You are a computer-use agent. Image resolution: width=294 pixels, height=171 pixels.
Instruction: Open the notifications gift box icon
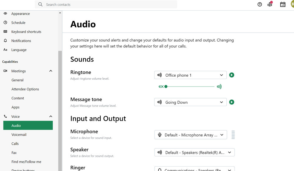coord(270,4)
